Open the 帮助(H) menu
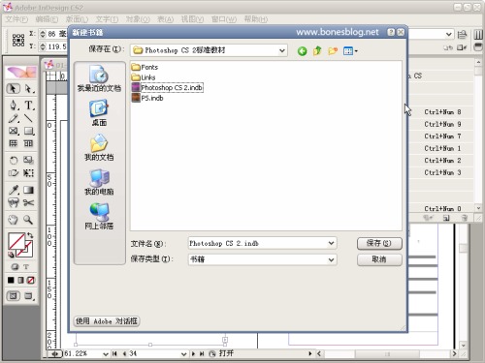 pyautogui.click(x=256, y=19)
